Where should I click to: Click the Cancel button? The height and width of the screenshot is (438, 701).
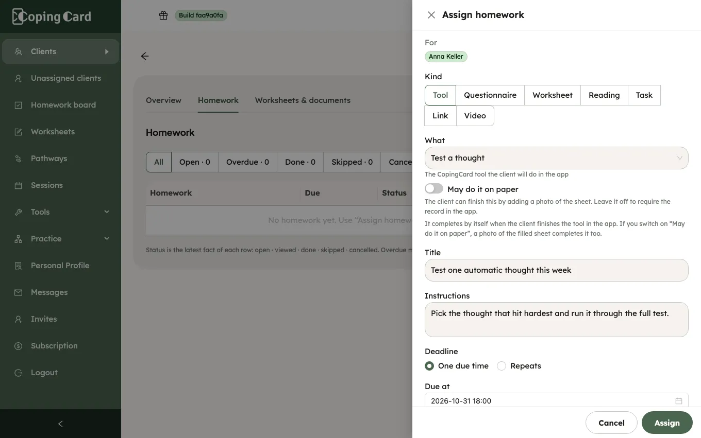tap(611, 423)
